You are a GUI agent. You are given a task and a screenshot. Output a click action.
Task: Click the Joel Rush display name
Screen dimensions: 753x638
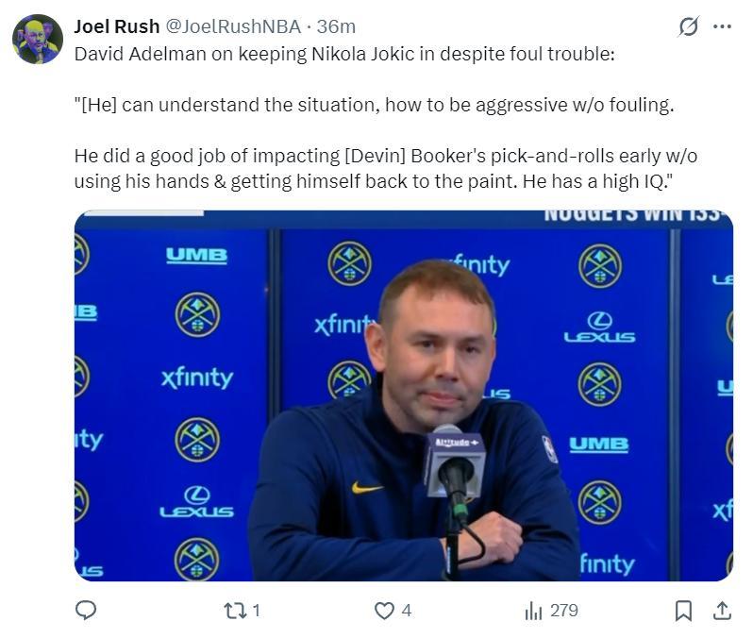[x=116, y=26]
